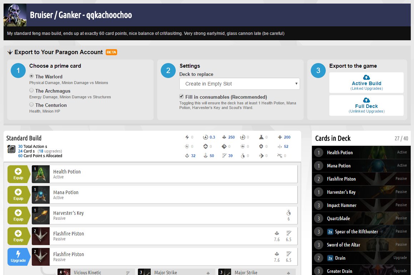Equip the Mana Potion card
Image resolution: width=414 pixels, height=275 pixels.
(18, 194)
